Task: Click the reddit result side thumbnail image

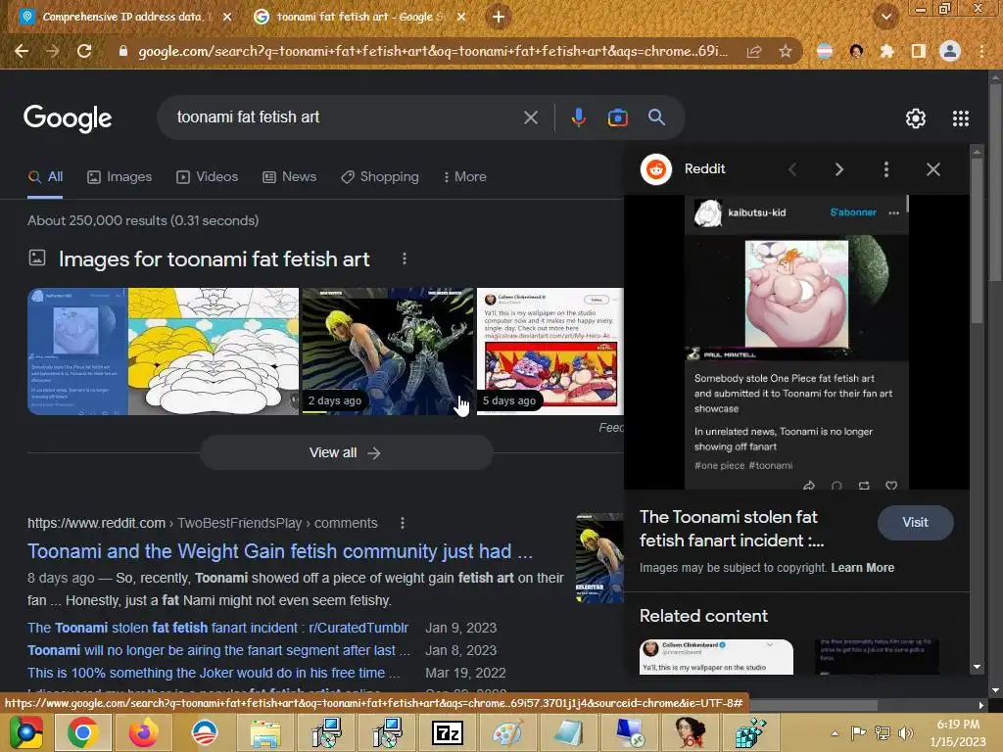Action: coord(599,558)
